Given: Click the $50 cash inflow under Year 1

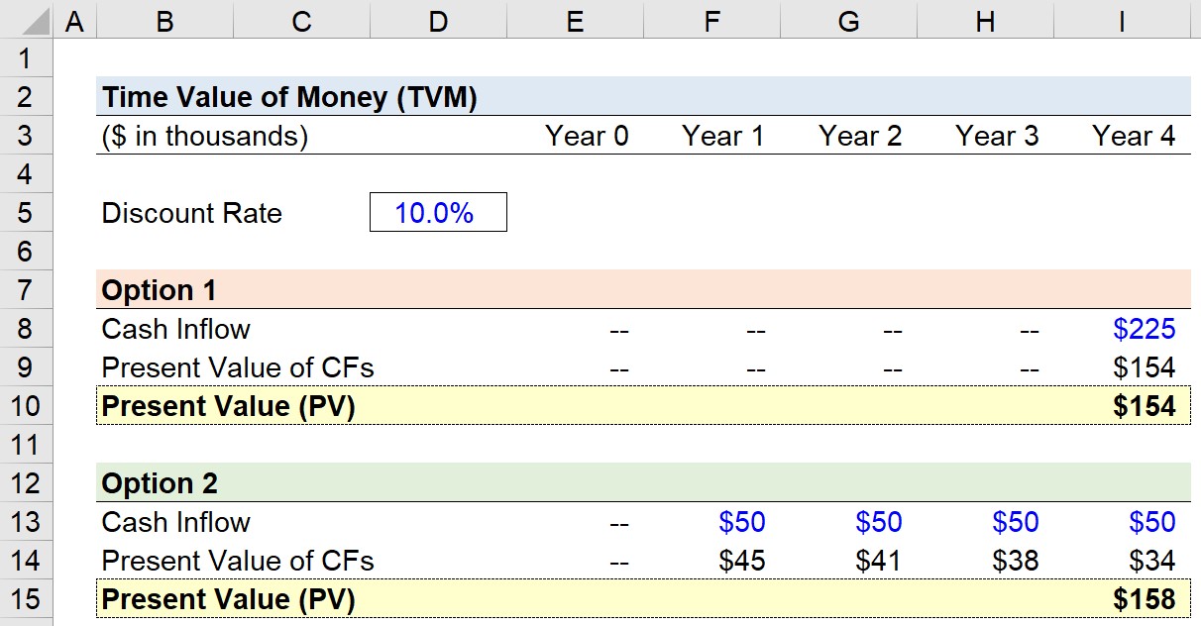Looking at the screenshot, I should pyautogui.click(x=742, y=522).
